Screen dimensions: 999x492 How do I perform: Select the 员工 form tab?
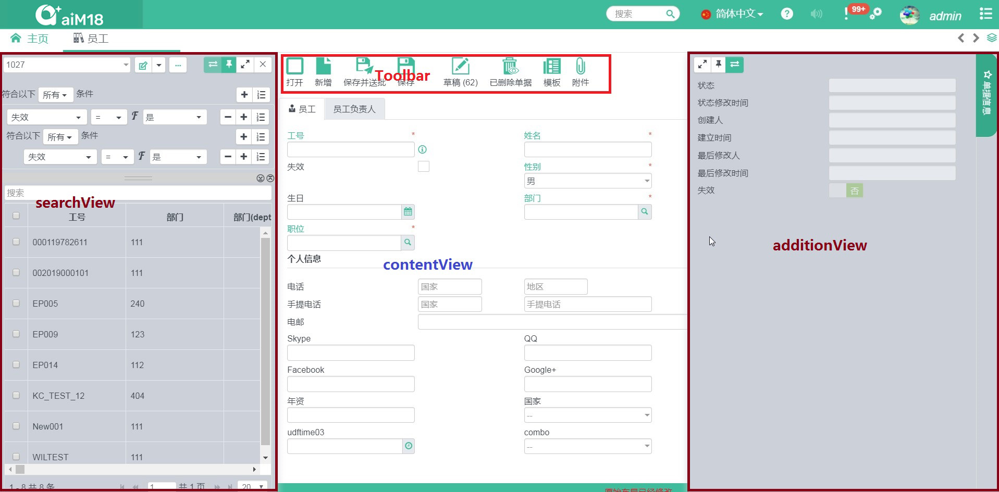coord(302,109)
